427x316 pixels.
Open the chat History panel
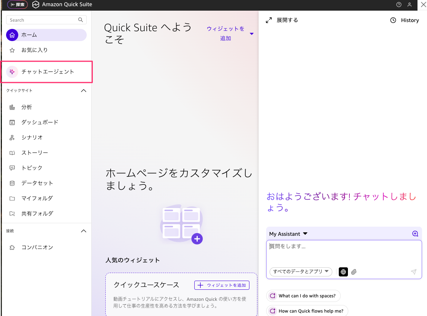click(x=405, y=20)
